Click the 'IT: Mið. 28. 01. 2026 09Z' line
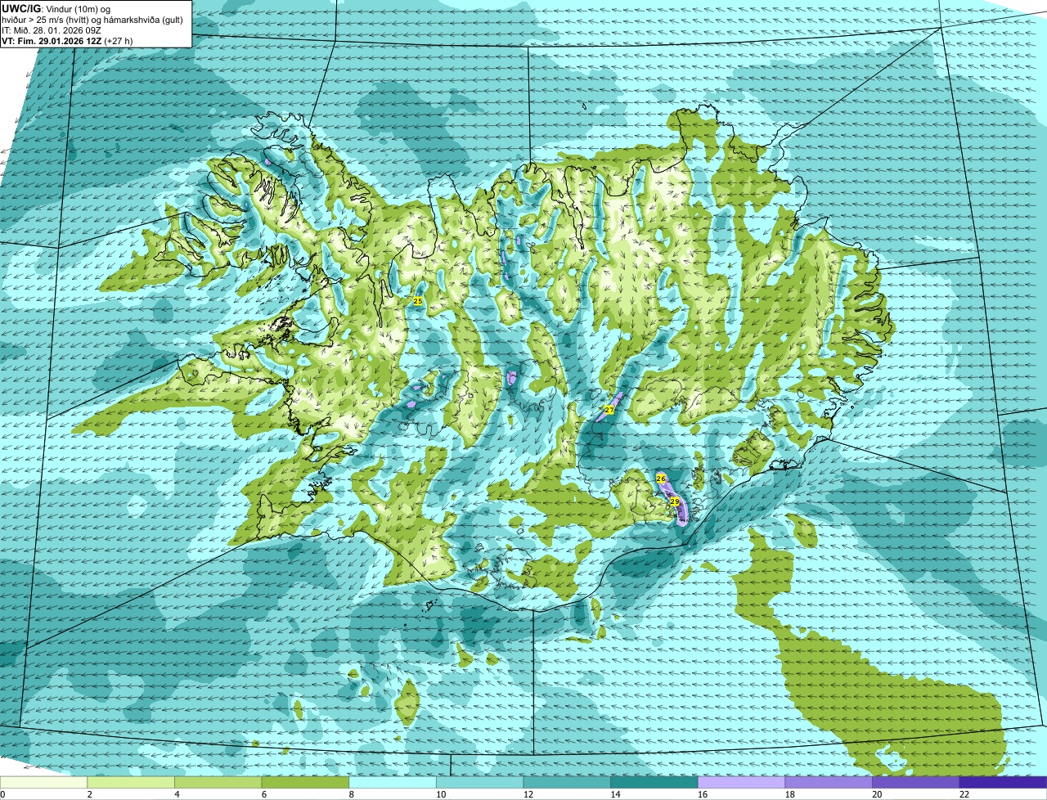The width and height of the screenshot is (1047, 800). [x=52, y=30]
